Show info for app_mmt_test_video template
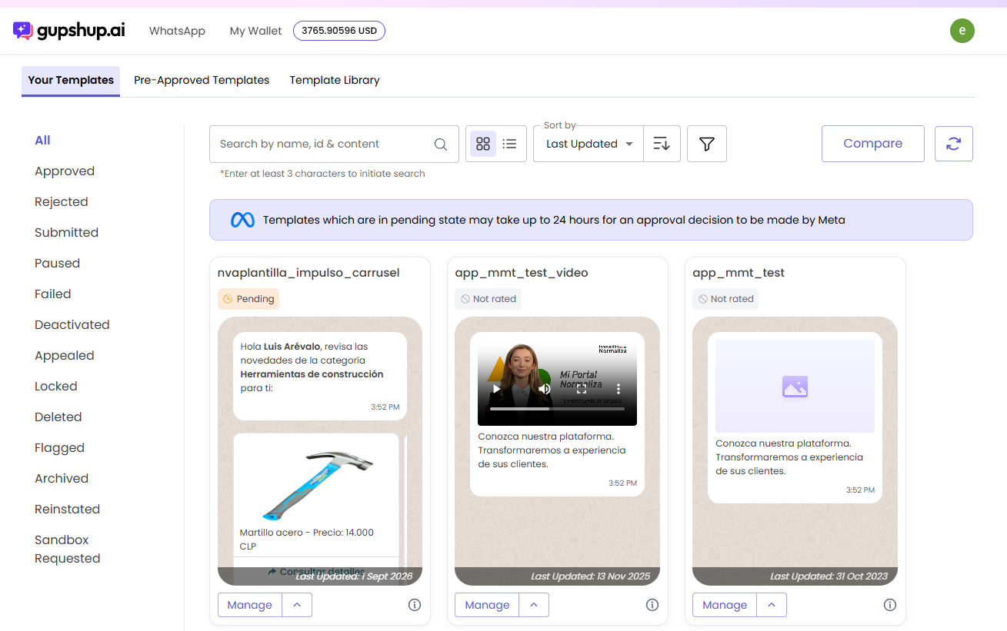 pyautogui.click(x=652, y=605)
